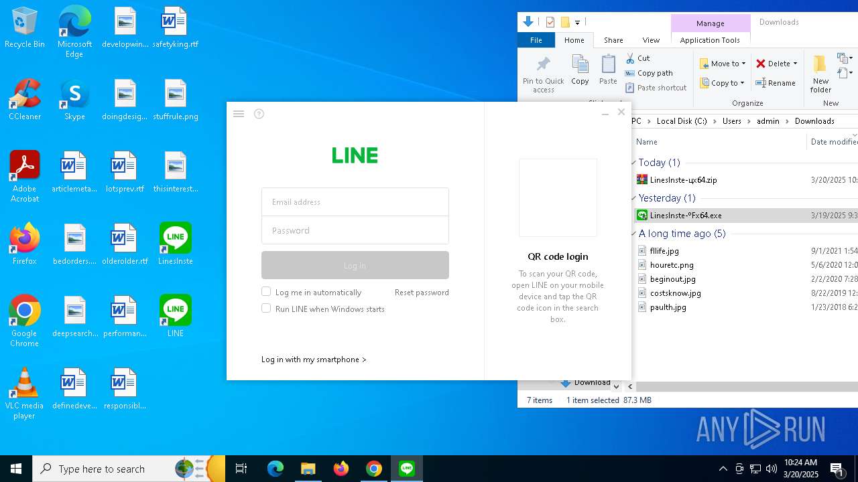Click Paste shortcut in Explorer ribbon

click(x=656, y=88)
